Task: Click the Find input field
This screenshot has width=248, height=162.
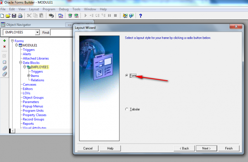Action: (62, 32)
